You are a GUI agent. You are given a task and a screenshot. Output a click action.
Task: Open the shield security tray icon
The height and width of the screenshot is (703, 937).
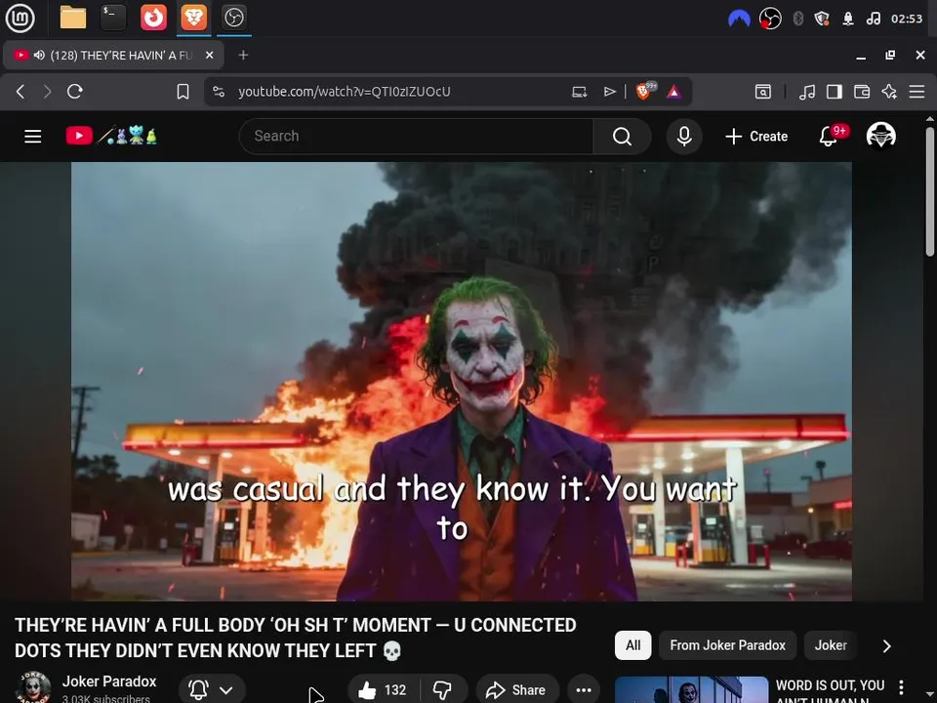click(822, 19)
